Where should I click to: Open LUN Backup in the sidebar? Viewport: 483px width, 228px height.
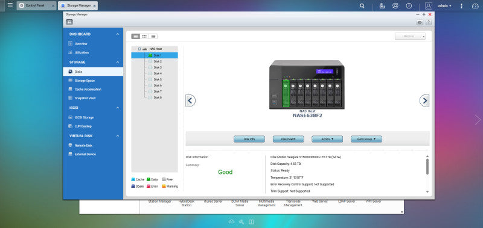[93, 126]
